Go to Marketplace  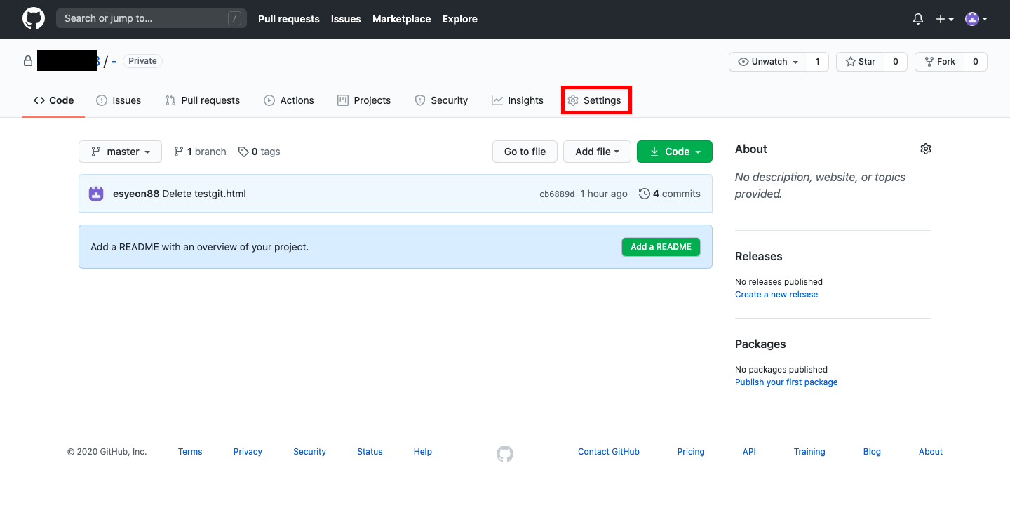point(402,19)
